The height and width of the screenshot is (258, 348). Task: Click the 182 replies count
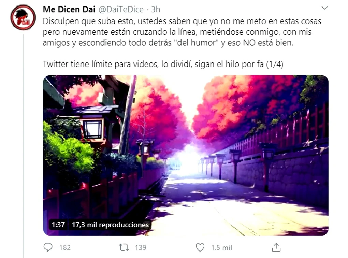pos(65,247)
